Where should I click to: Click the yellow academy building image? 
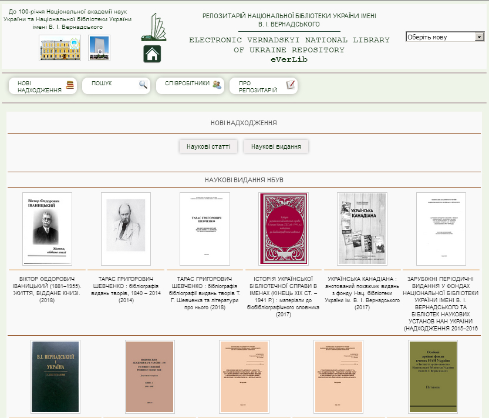pos(60,48)
